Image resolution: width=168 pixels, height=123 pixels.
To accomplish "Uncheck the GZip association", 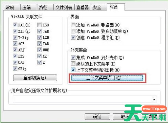I will pyautogui.click(x=15, y=68).
